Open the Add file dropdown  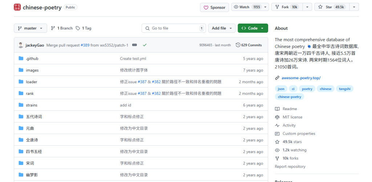point(222,28)
